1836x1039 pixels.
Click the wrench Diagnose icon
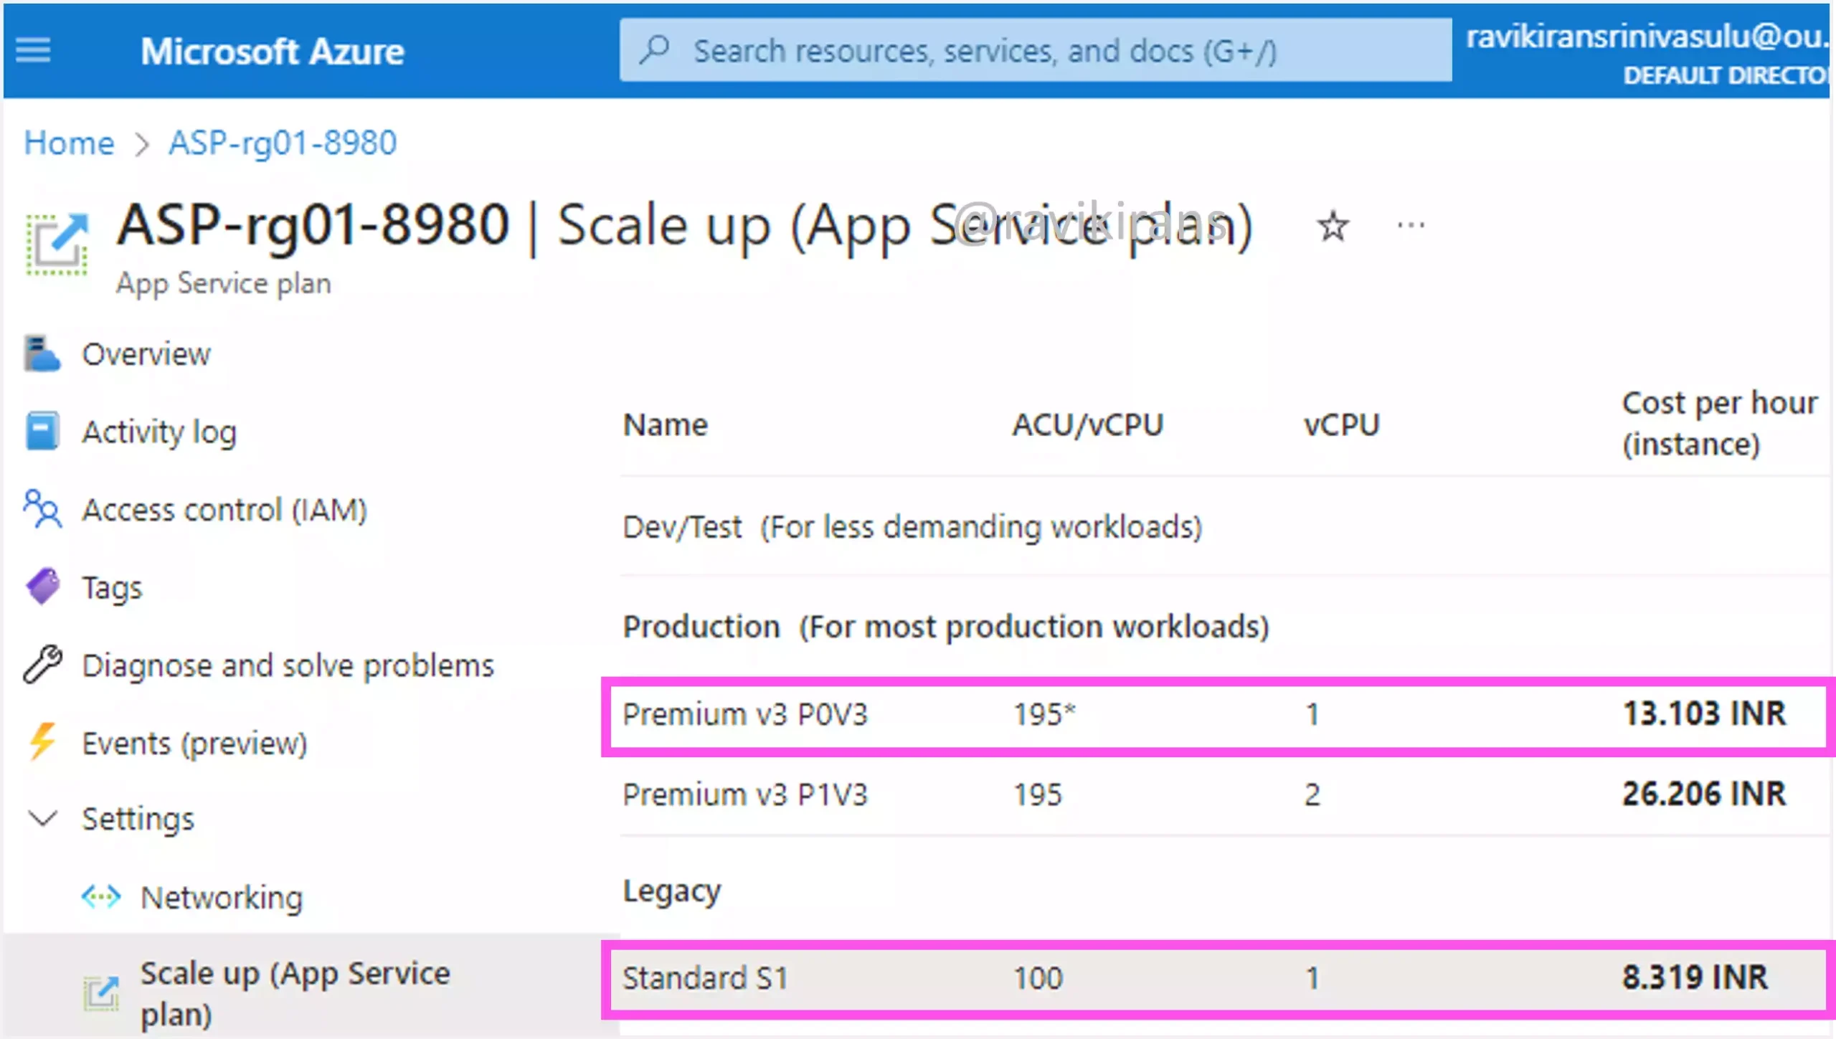[42, 664]
